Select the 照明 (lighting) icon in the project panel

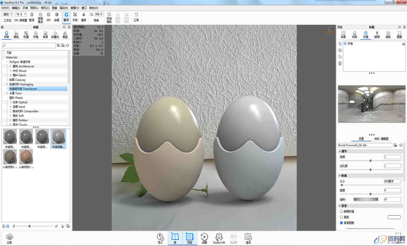[x=377, y=35]
